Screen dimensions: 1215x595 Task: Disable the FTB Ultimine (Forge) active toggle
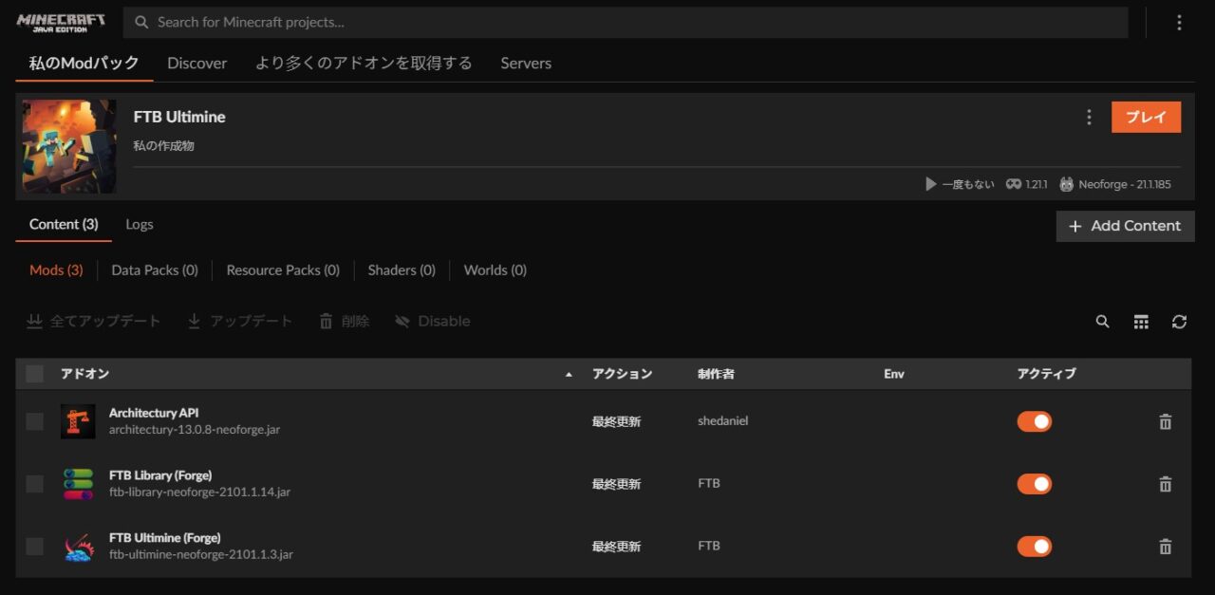[1035, 547]
